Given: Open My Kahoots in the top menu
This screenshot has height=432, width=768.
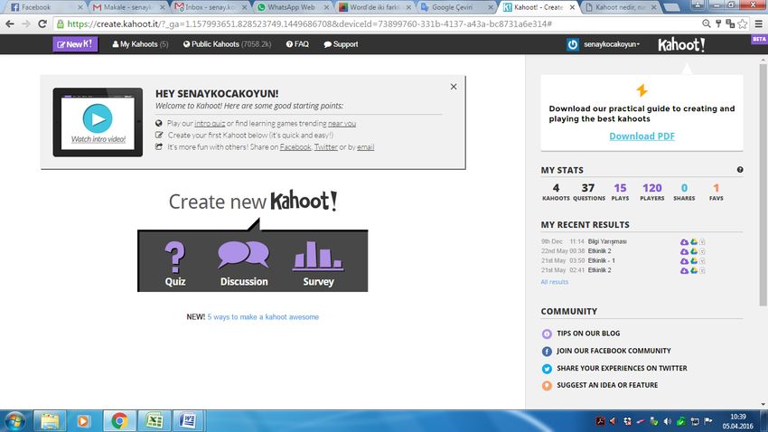Looking at the screenshot, I should (x=140, y=44).
